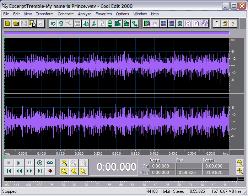Open the Window menu

click(x=140, y=14)
